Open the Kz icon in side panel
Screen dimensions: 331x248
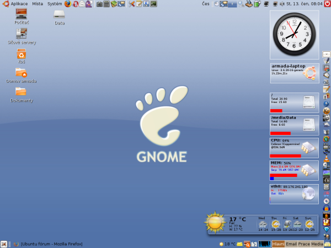327,111
